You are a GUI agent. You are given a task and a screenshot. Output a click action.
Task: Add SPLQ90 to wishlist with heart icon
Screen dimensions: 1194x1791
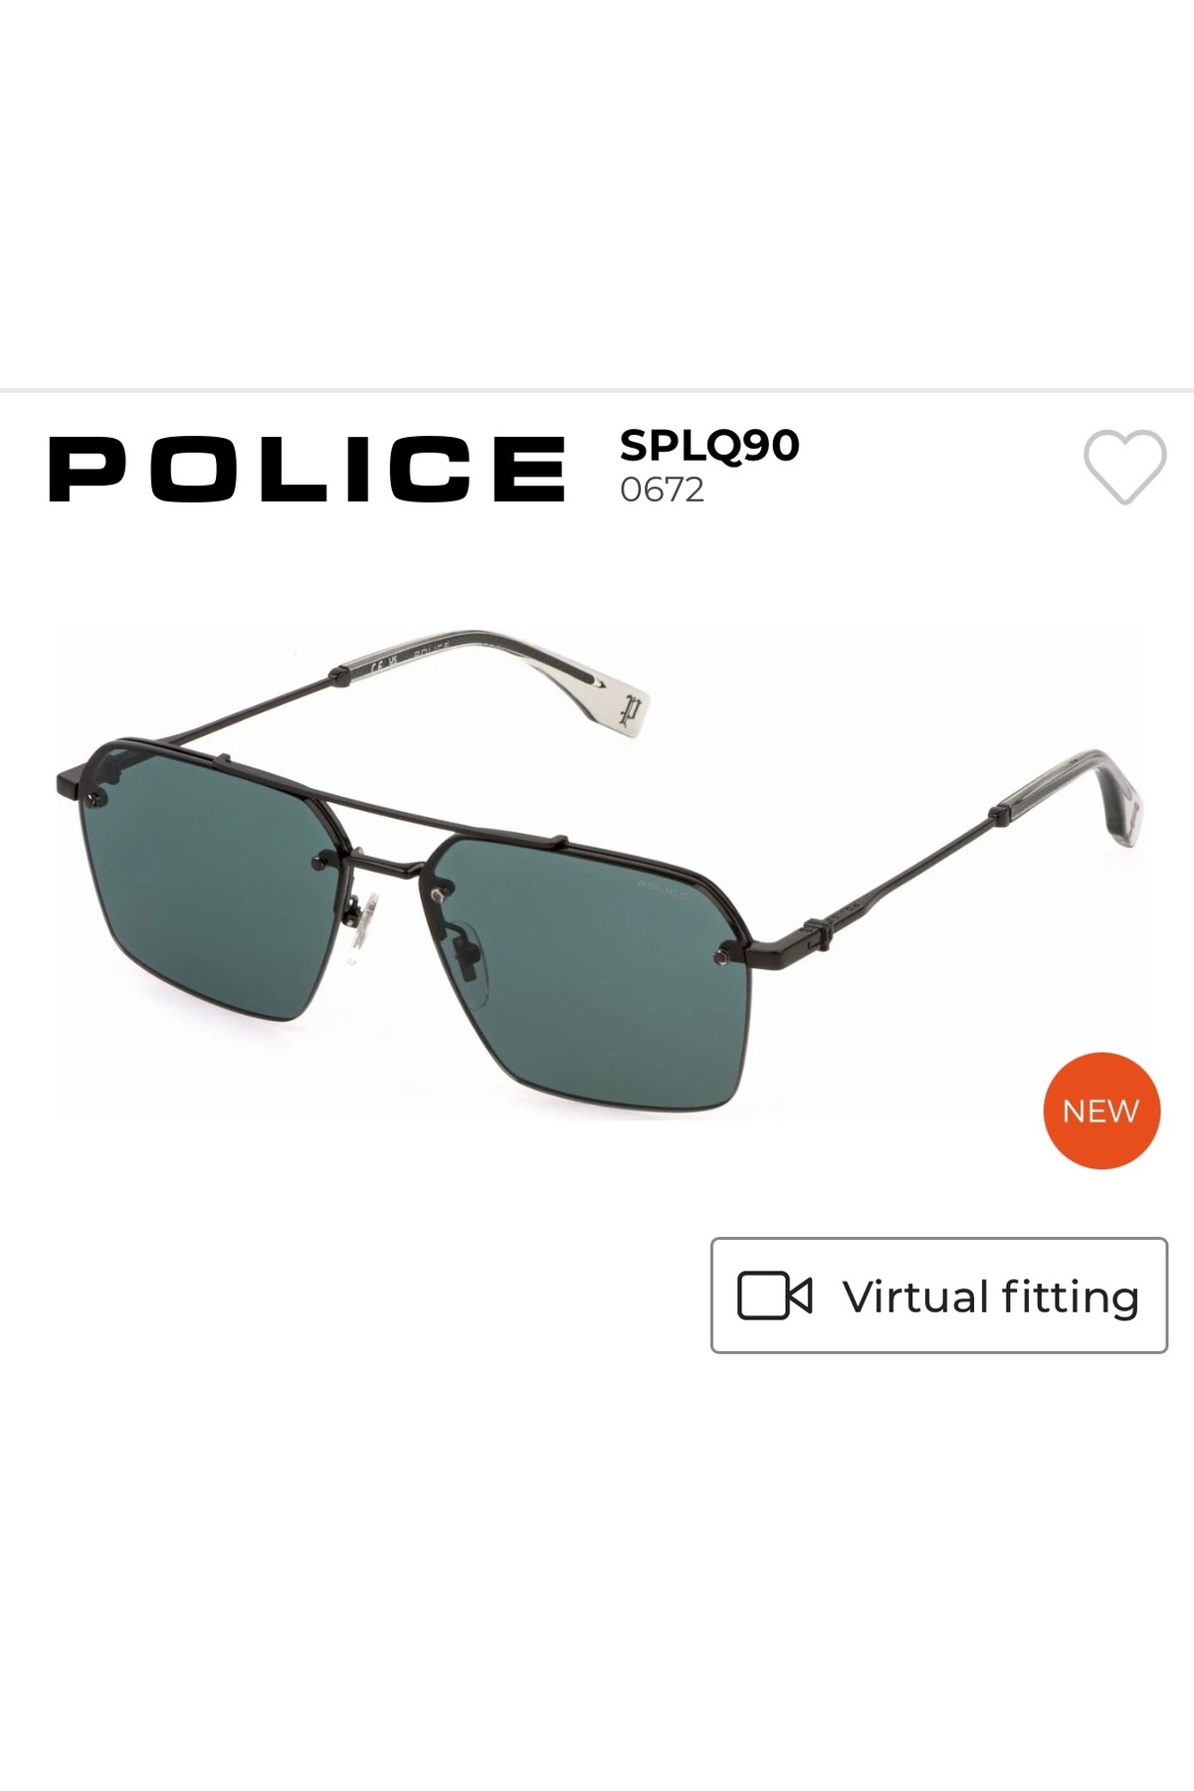(x=1124, y=467)
